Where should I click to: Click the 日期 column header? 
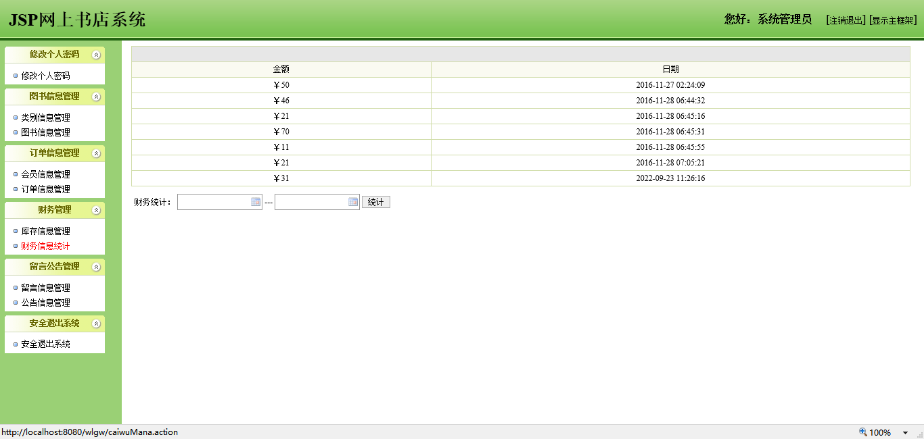[670, 70]
